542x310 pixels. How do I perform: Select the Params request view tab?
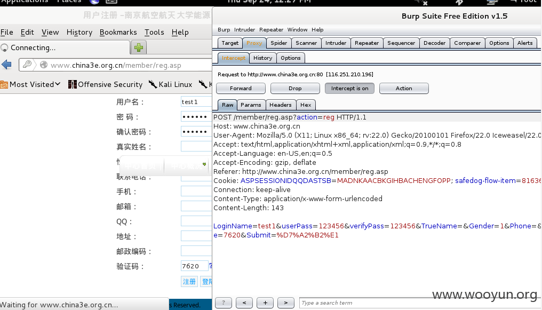(x=251, y=105)
